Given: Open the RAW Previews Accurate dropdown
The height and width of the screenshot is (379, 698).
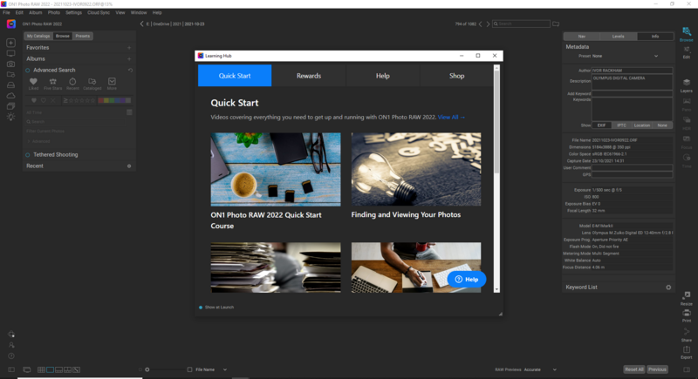Looking at the screenshot, I should coord(540,369).
